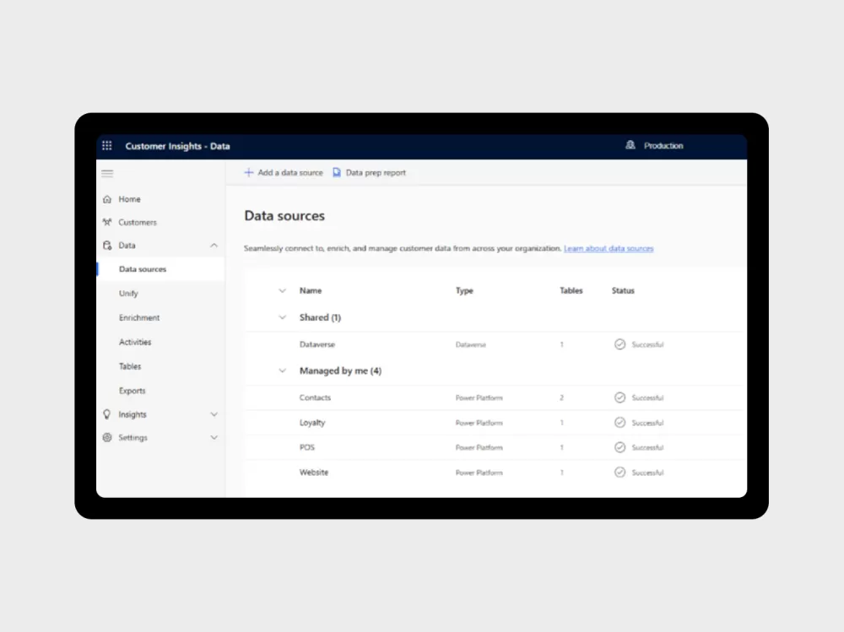Sort by the Name column header

tap(310, 291)
